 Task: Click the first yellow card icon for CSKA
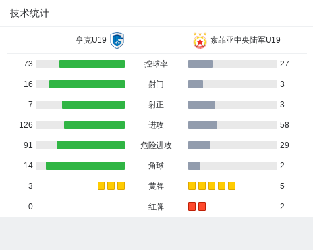[x=192, y=186]
